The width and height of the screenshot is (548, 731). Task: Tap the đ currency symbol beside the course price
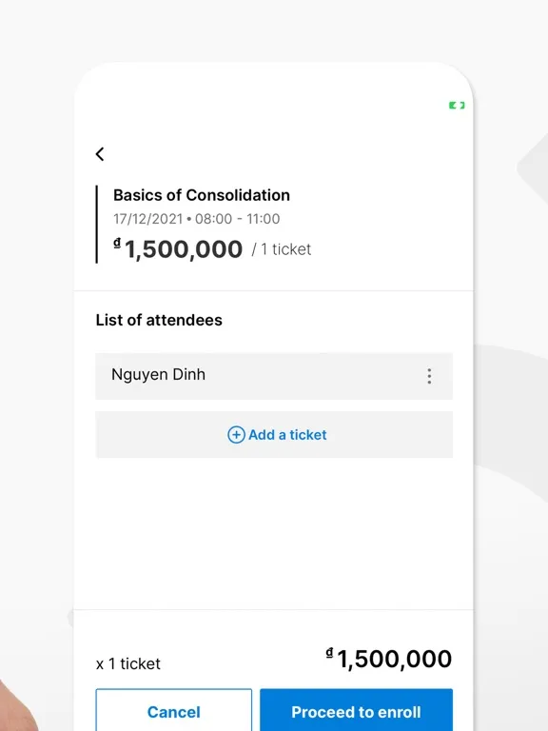pyautogui.click(x=117, y=243)
